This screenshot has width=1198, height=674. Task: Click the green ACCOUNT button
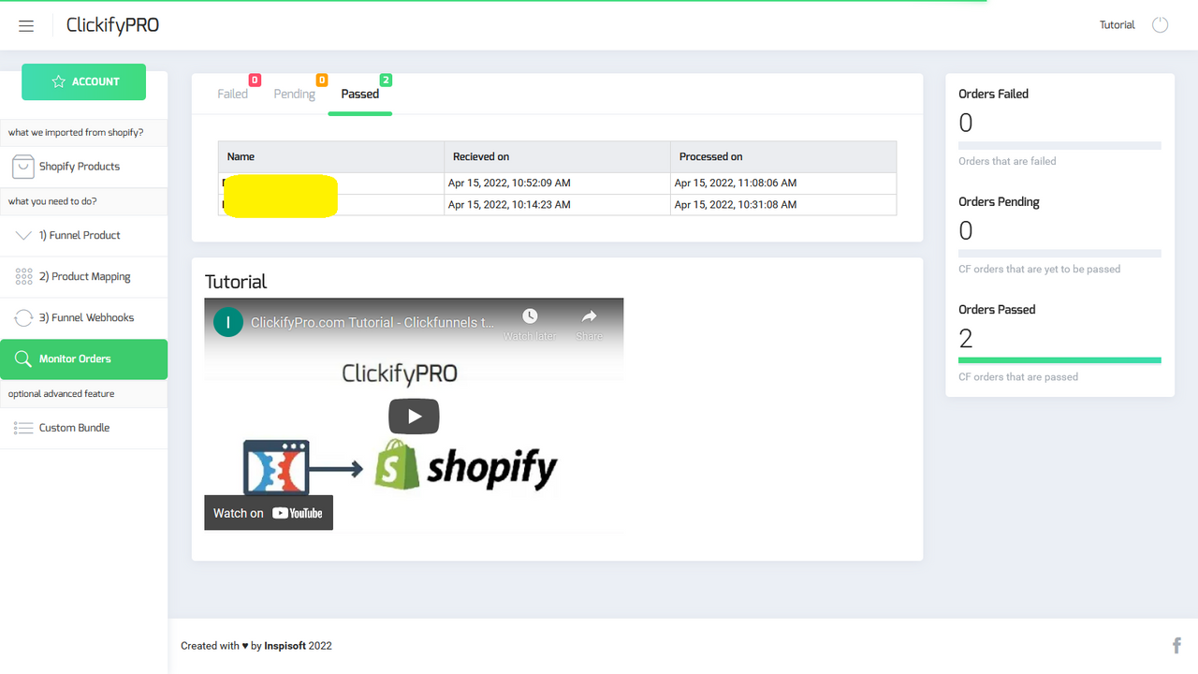[x=84, y=81]
